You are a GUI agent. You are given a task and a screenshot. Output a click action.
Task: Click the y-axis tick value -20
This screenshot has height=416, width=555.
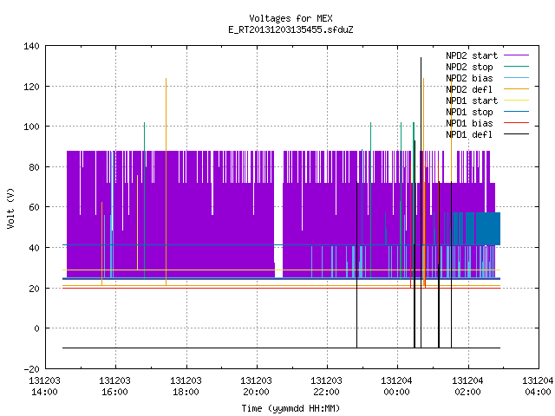32,369
